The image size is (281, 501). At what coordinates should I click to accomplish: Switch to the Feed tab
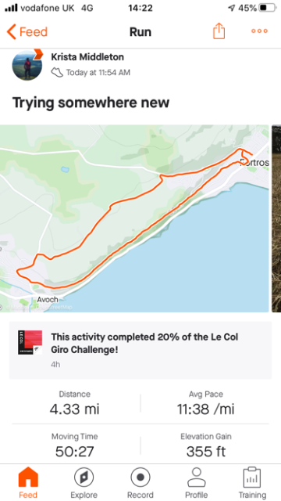point(28,482)
